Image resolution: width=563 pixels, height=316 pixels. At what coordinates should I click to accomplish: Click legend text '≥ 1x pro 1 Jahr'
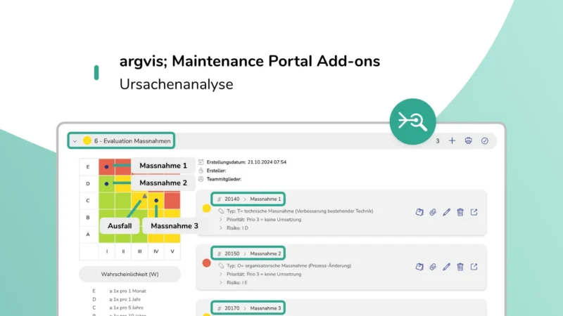[x=125, y=299]
